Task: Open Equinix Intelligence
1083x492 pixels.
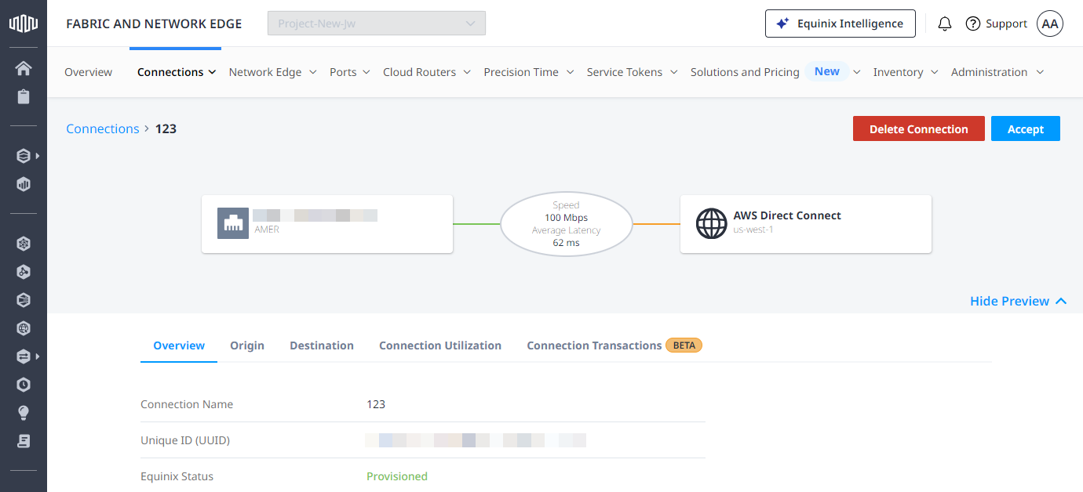Action: (x=841, y=24)
